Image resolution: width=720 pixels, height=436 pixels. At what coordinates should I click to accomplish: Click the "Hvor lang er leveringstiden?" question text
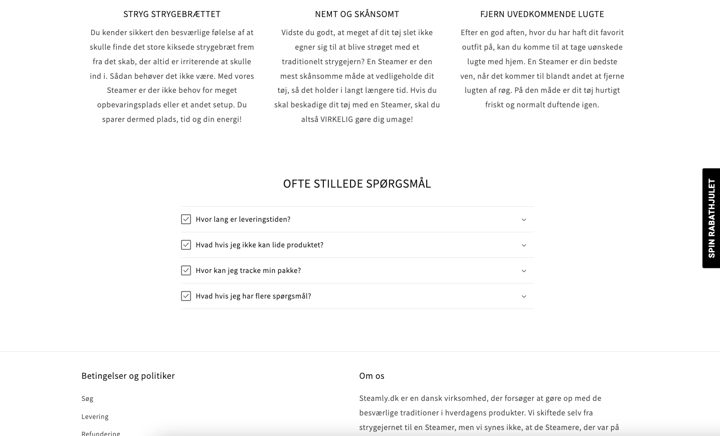click(x=243, y=219)
